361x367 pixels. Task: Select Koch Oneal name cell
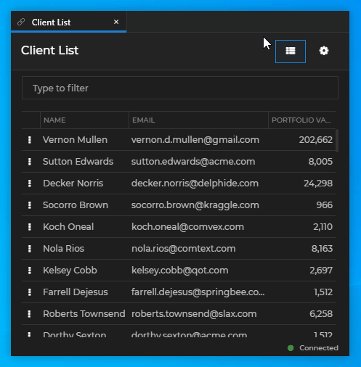(68, 227)
